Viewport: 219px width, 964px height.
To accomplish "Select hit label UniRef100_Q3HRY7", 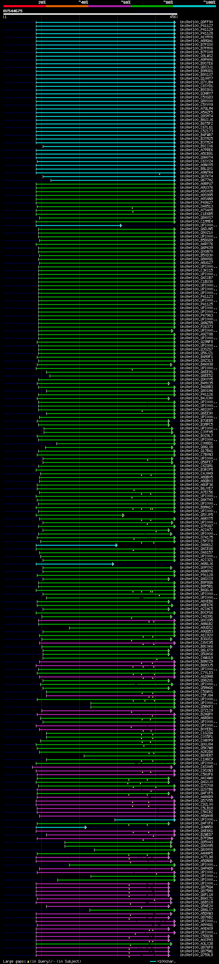I will point(196,94).
